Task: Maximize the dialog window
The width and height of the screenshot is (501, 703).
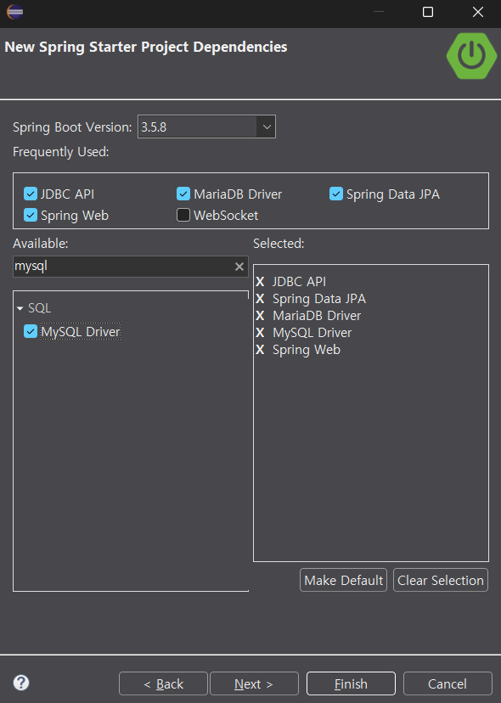Action: [428, 12]
